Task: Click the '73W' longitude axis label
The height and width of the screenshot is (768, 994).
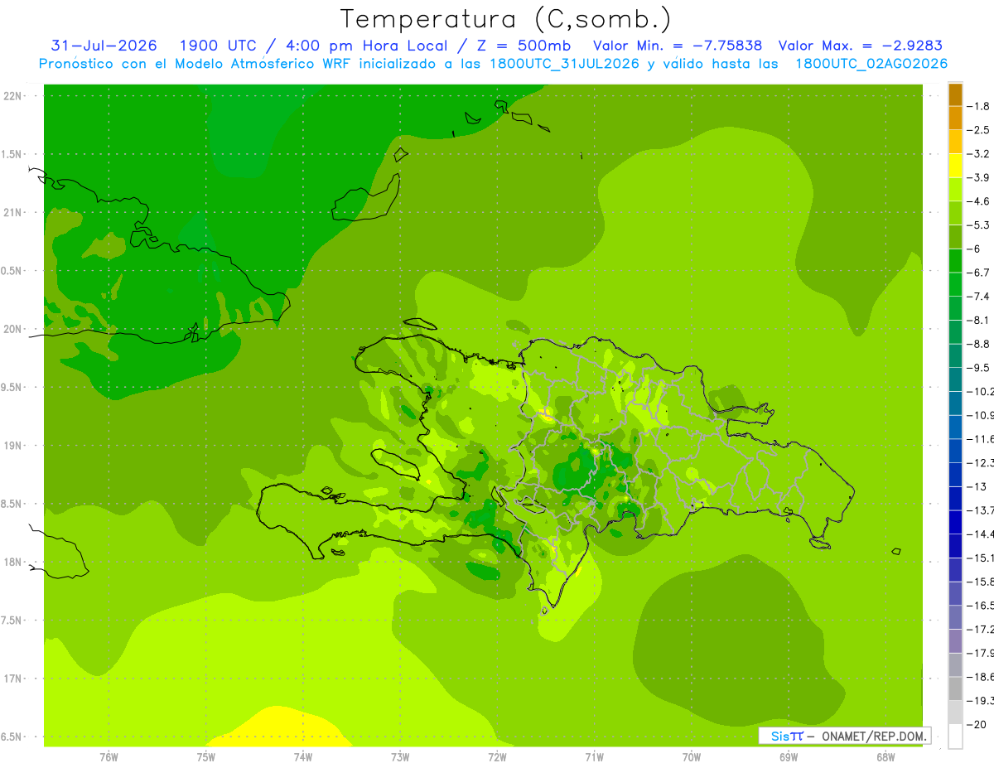Action: click(x=400, y=756)
